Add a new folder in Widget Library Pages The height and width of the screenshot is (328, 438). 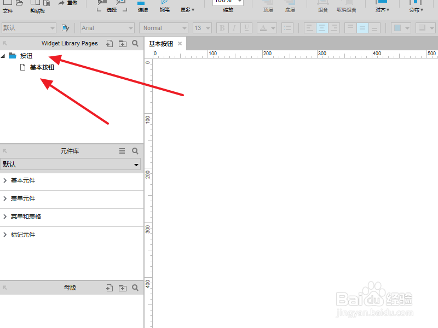122,44
